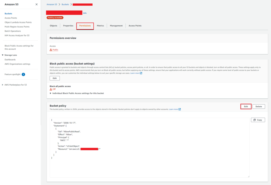Edit the bucket policy
Image resolution: width=271 pixels, height=185 pixels.
pyautogui.click(x=246, y=106)
